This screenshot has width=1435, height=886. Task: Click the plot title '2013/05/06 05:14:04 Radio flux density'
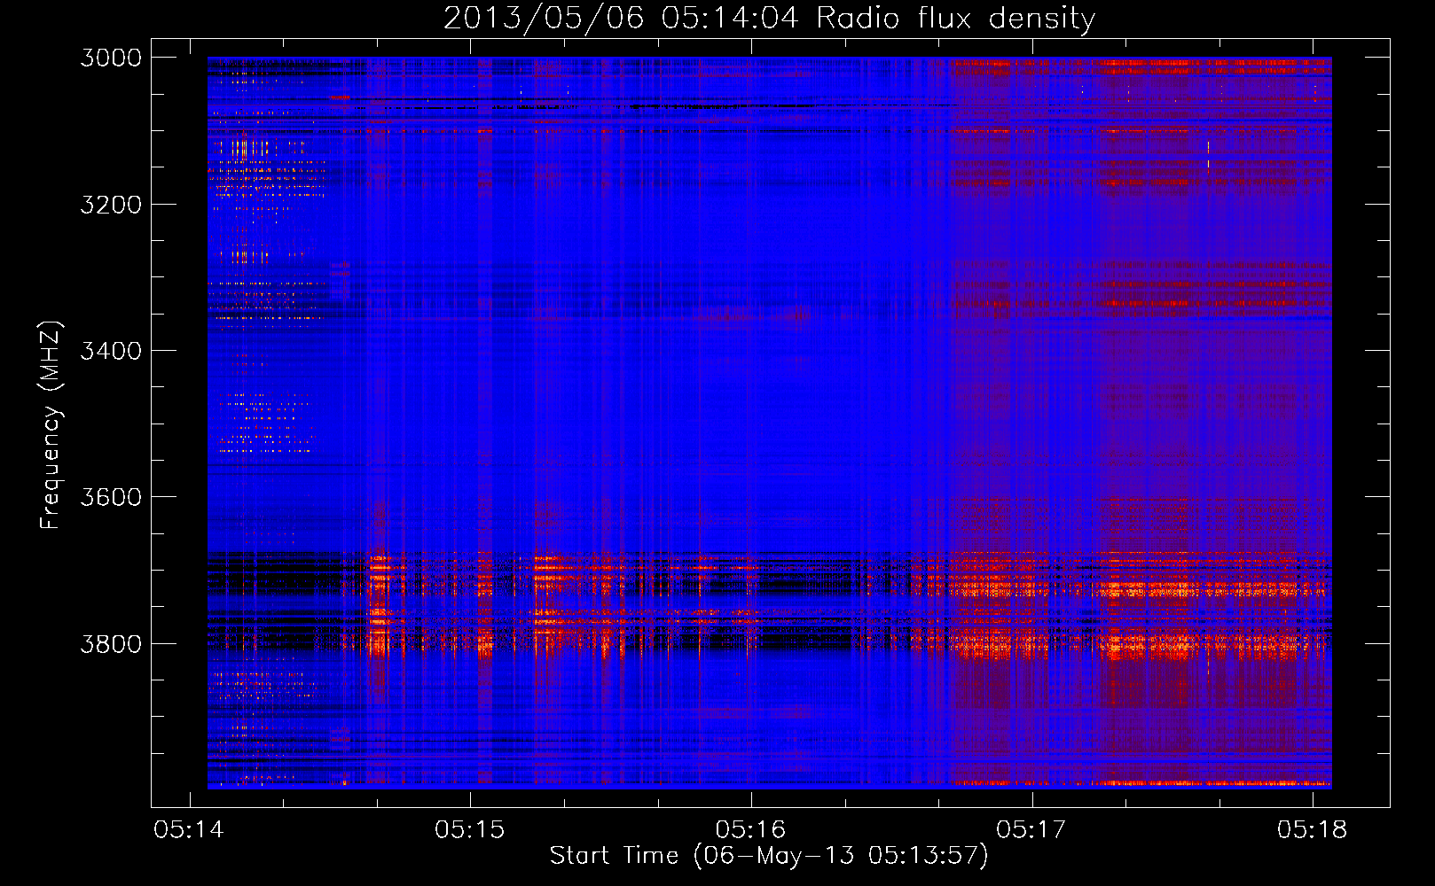tap(770, 19)
